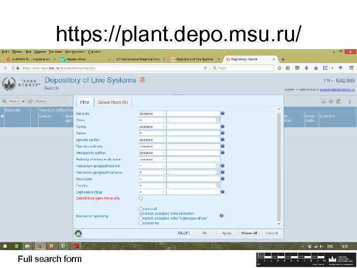The height and width of the screenshot is (268, 357).
Task: Toggle synonyms option
Action: click(140, 223)
